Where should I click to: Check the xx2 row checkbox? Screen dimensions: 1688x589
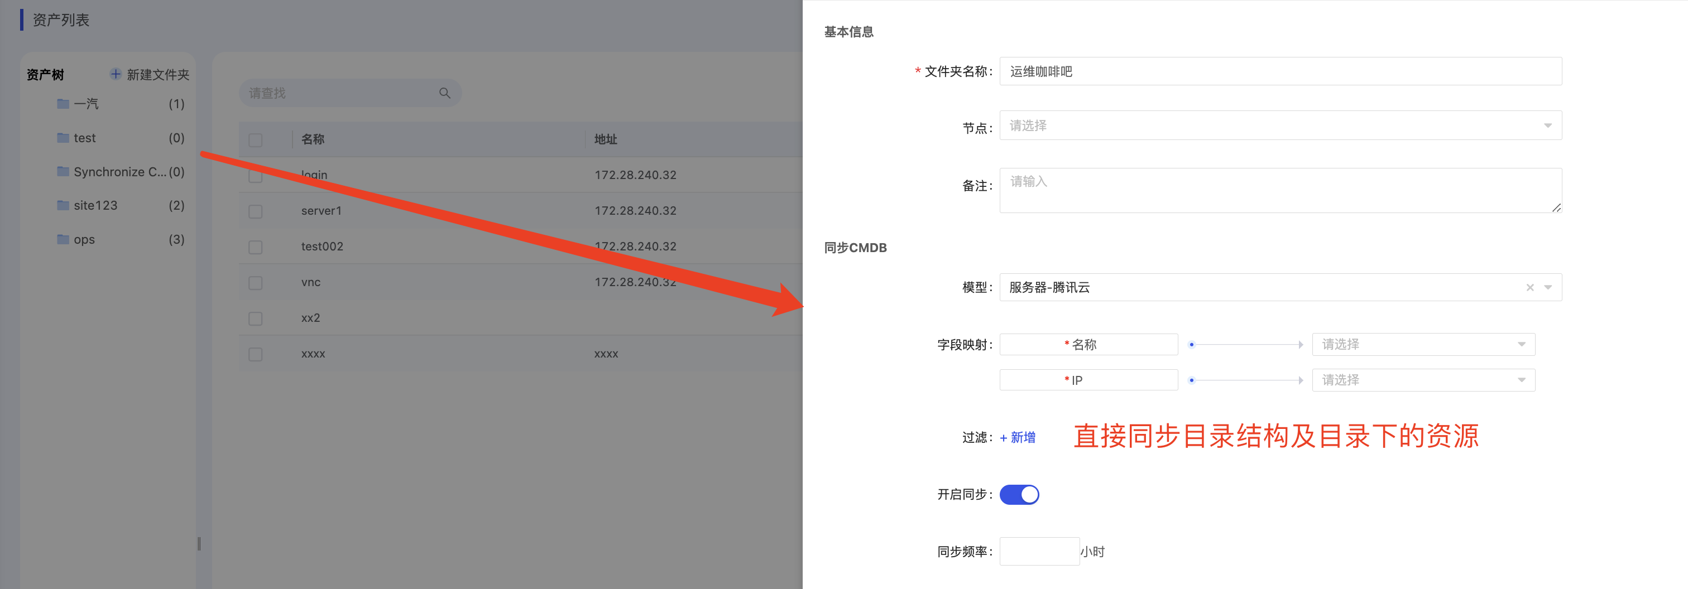tap(256, 318)
